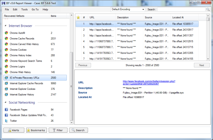The width and height of the screenshot is (213, 140).
Task: Click the Items column header
Action: pos(58,16)
